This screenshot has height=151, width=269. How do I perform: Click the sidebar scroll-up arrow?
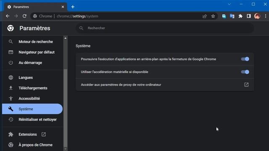click(x=66, y=38)
